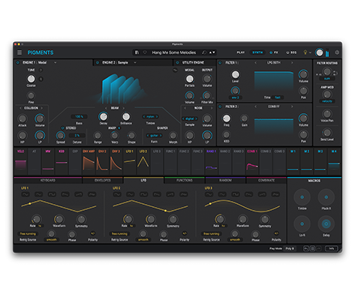This screenshot has height=300, width=355.
Task: Choose the next Noise section option
Action: click(x=212, y=108)
